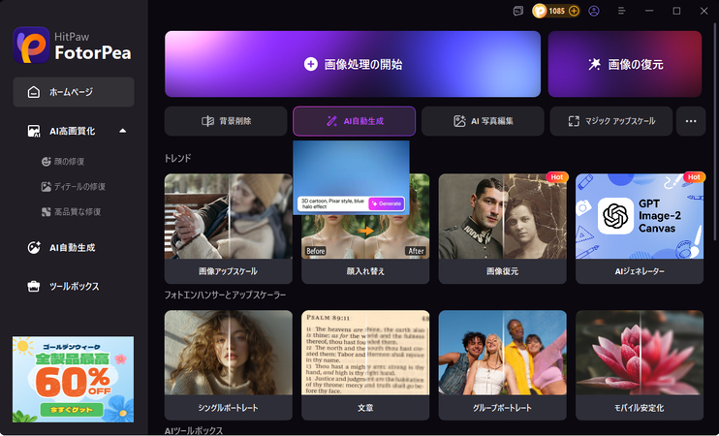
Task: Open the 画像復元 card
Action: 503,229
